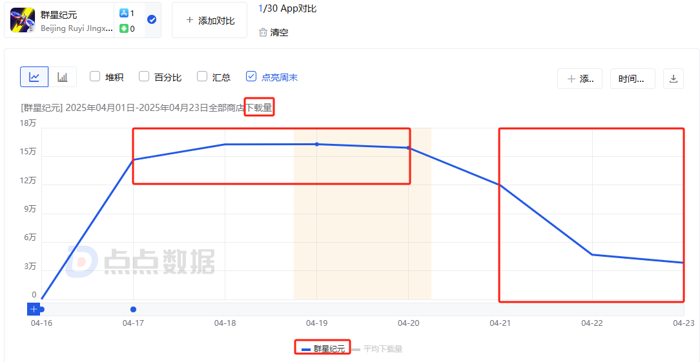Screen dimensions: 700x362
Task: Click the Android icon with count 0
Action: [123, 29]
